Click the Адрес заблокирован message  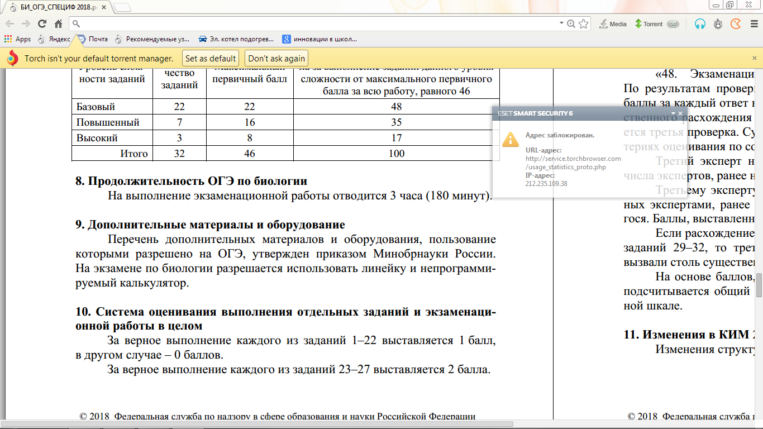[x=560, y=135]
